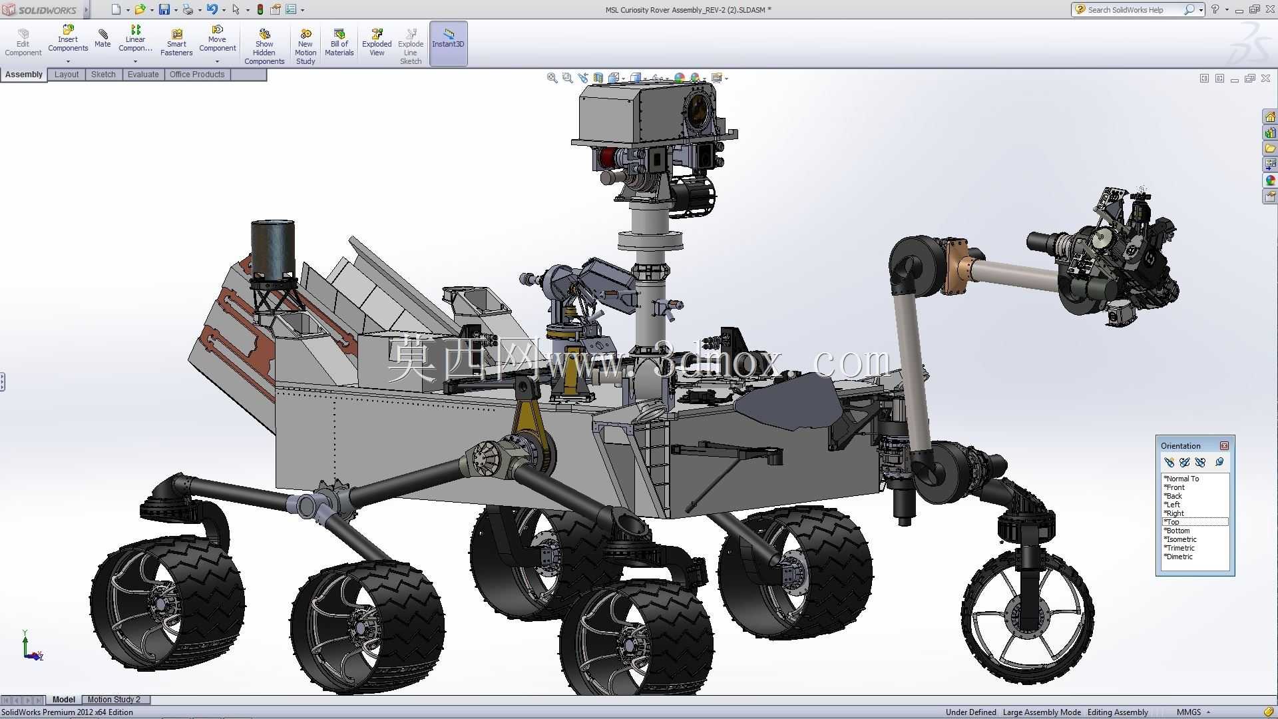
Task: Click Reset Standard Views in Orientation dialog
Action: (x=1200, y=462)
